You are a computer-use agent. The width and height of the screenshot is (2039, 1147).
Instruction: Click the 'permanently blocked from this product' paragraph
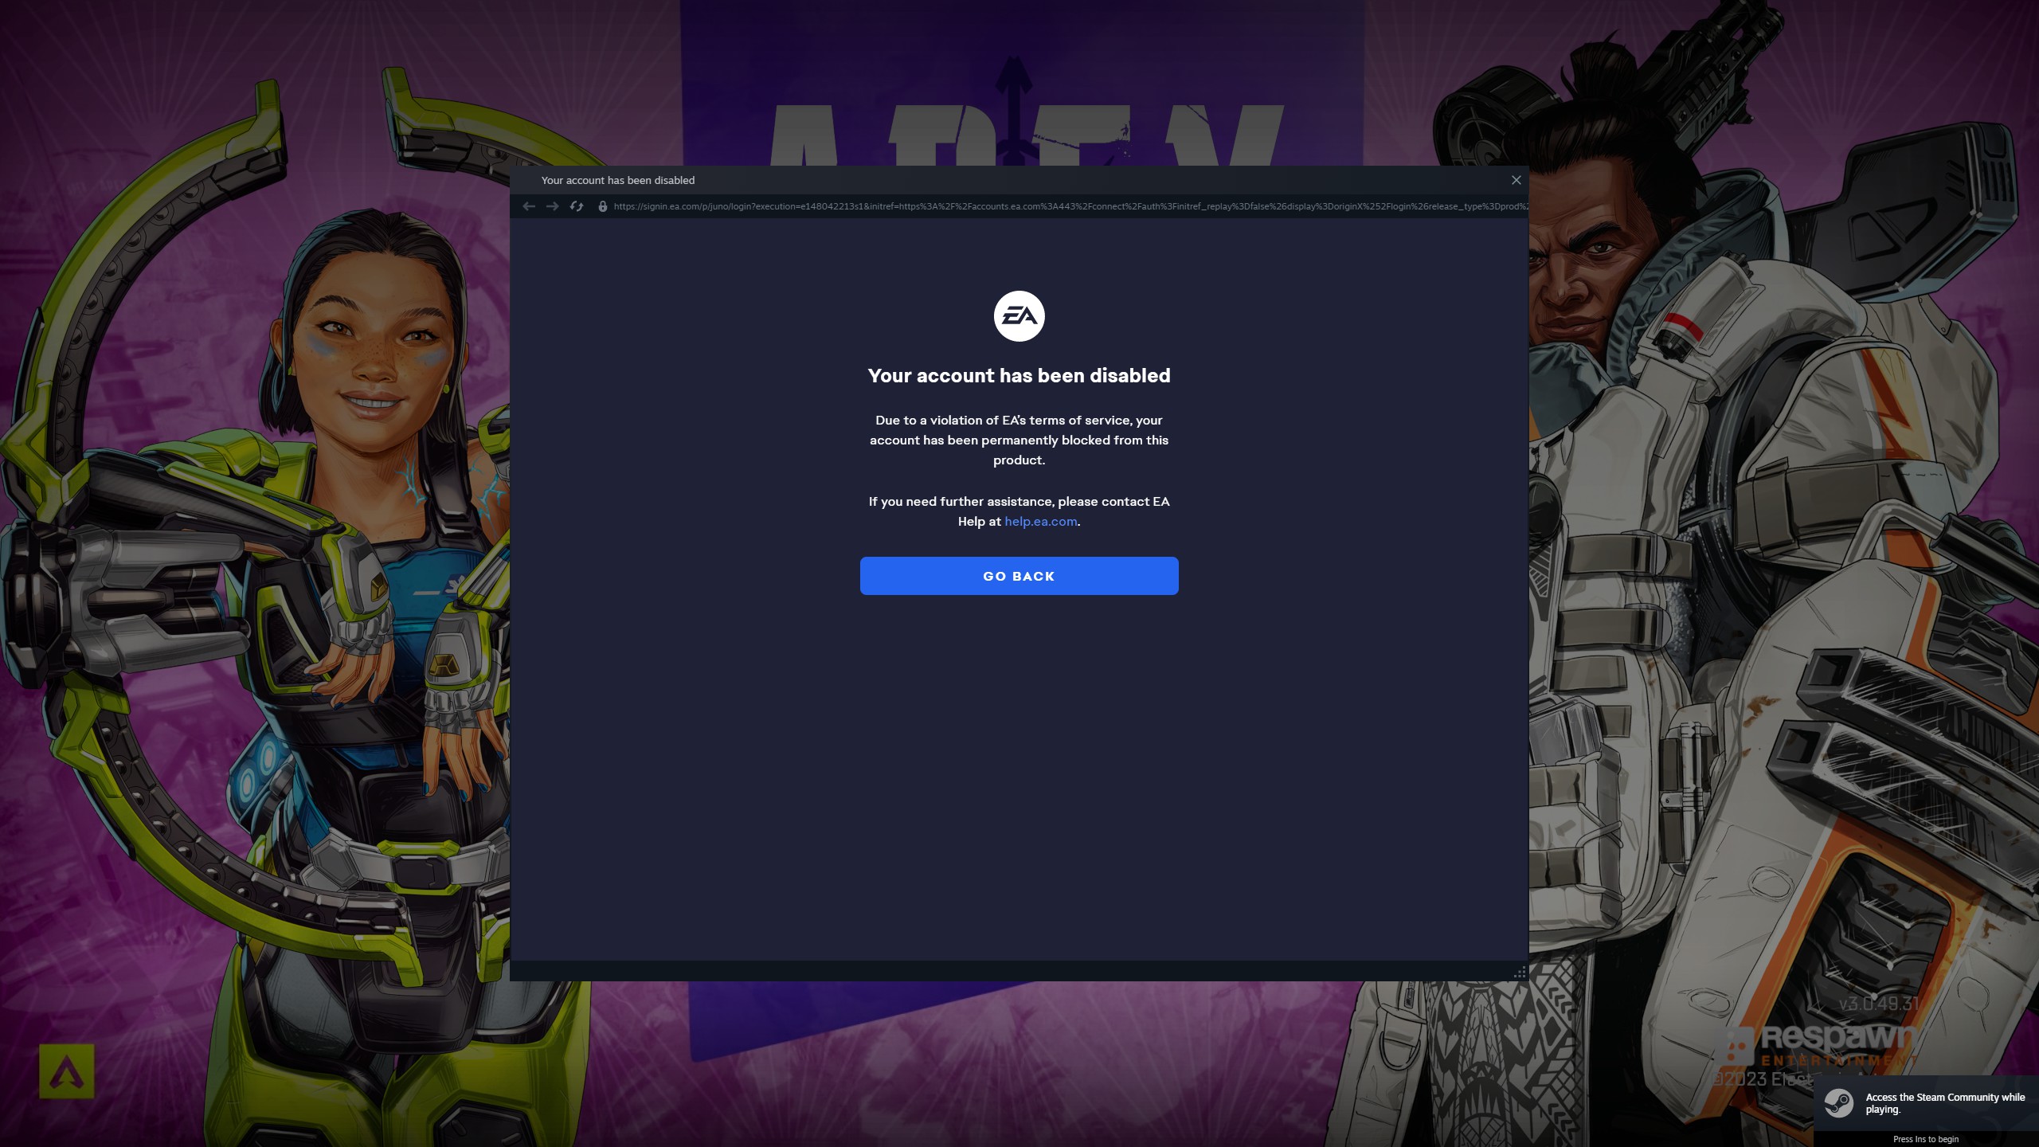point(1019,440)
